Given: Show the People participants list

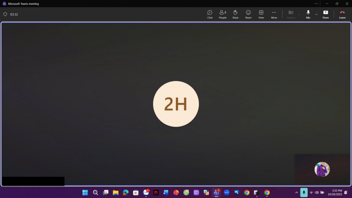Looking at the screenshot, I should 223,14.
